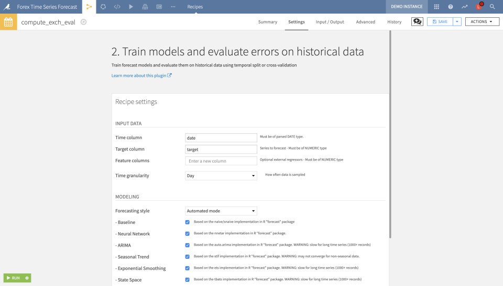Image resolution: width=503 pixels, height=286 pixels.
Task: Uncheck the State Space checkbox
Action: coord(188,280)
